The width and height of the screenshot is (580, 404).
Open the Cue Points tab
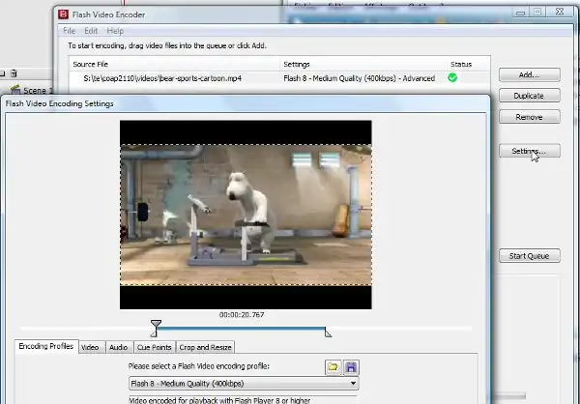point(155,347)
